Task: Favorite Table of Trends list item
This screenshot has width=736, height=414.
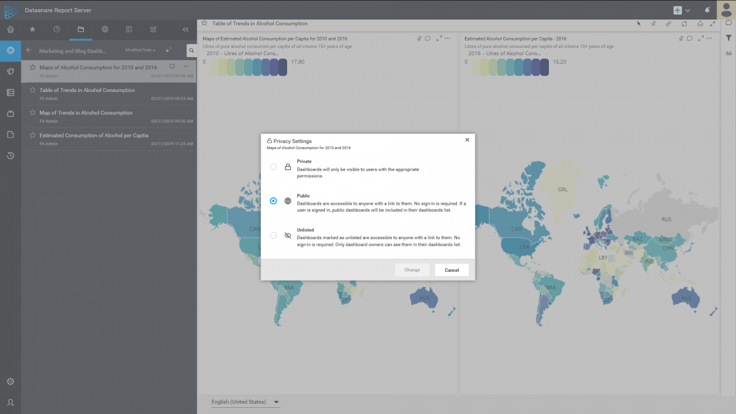Action: pos(33,90)
